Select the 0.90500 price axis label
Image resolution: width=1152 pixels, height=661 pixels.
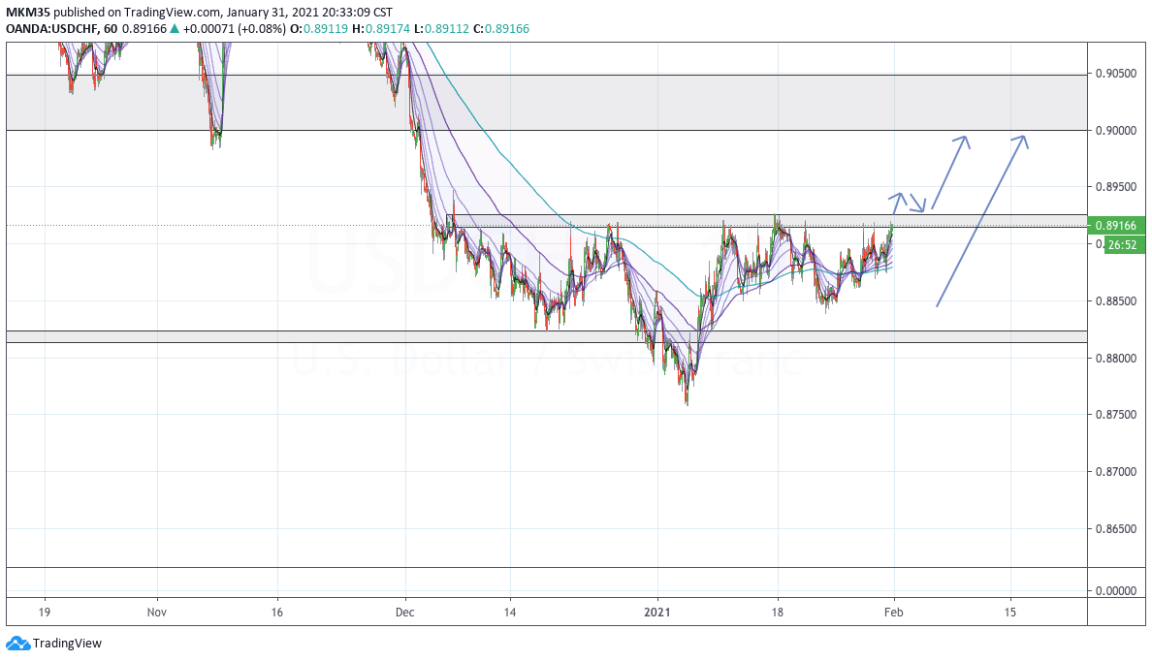click(1116, 74)
